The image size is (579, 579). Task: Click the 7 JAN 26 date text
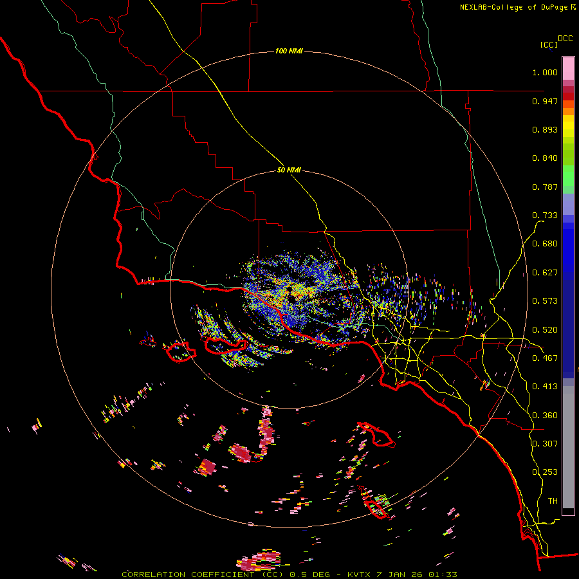tap(401, 574)
